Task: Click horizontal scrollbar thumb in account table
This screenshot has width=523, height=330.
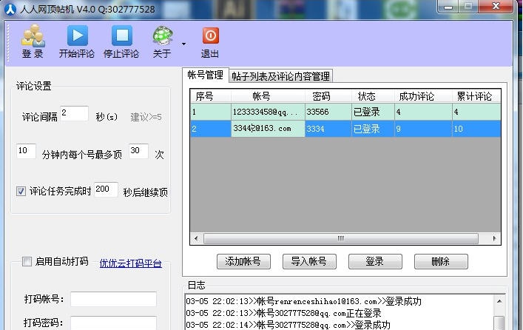Action: click(341, 238)
